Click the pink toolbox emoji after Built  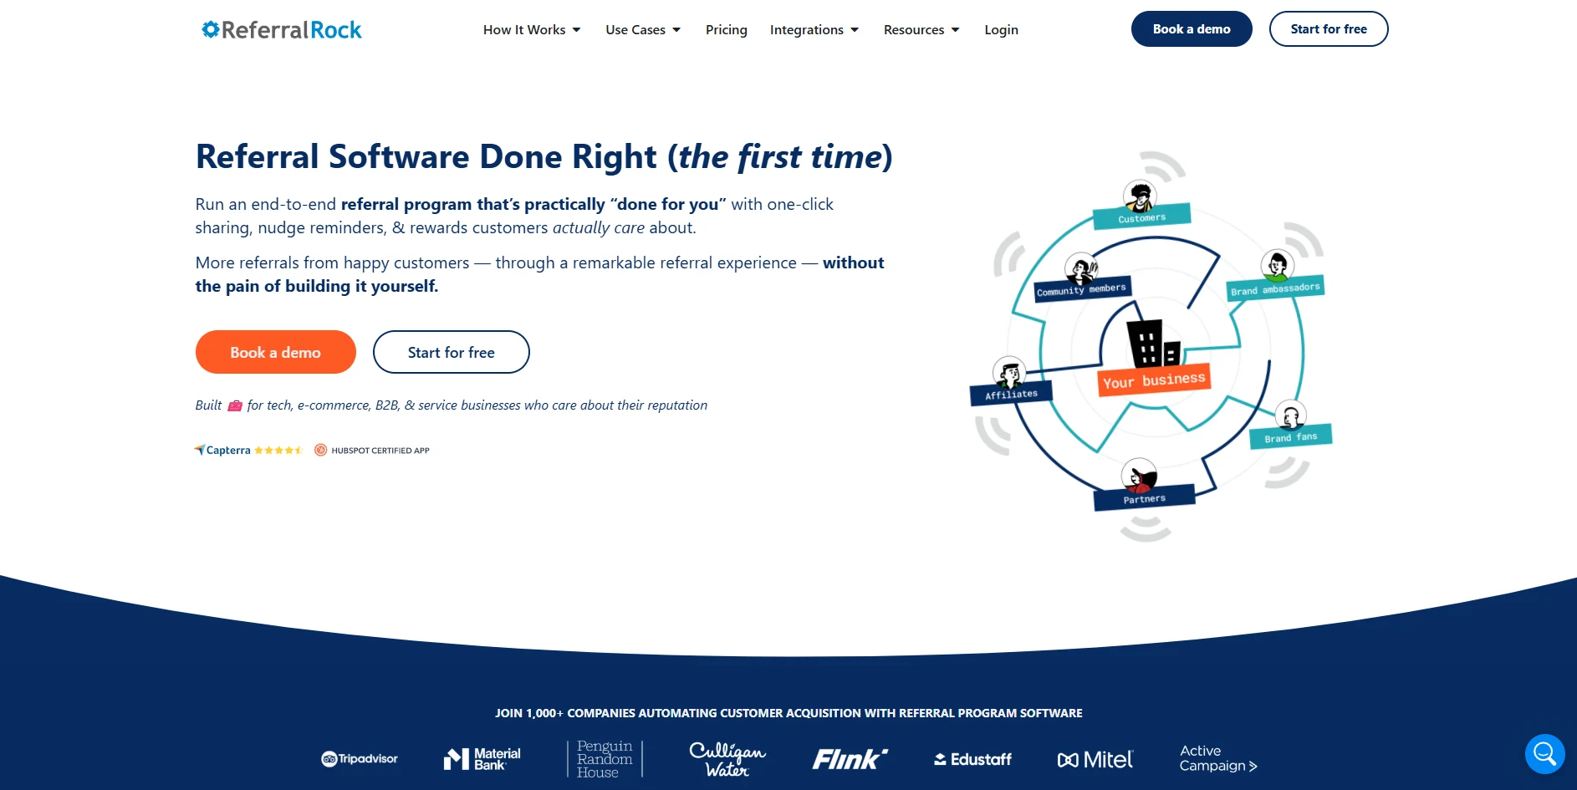click(235, 405)
